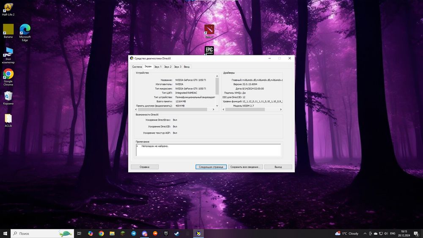Switch to the Экран tab
Viewport: 423px width, 238px height.
click(x=148, y=66)
